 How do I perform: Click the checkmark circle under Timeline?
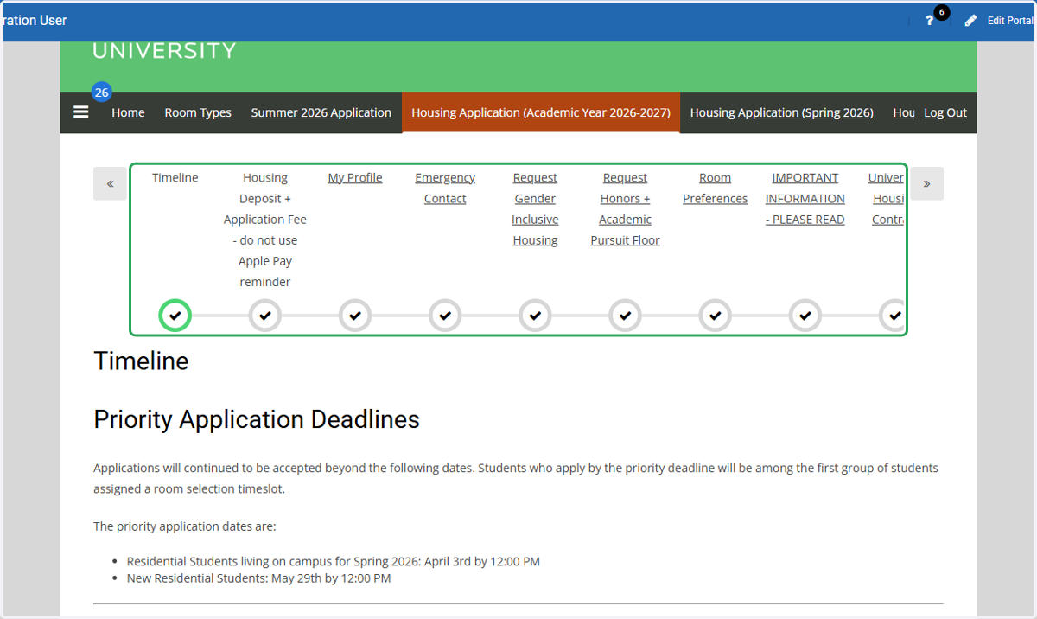coord(175,316)
